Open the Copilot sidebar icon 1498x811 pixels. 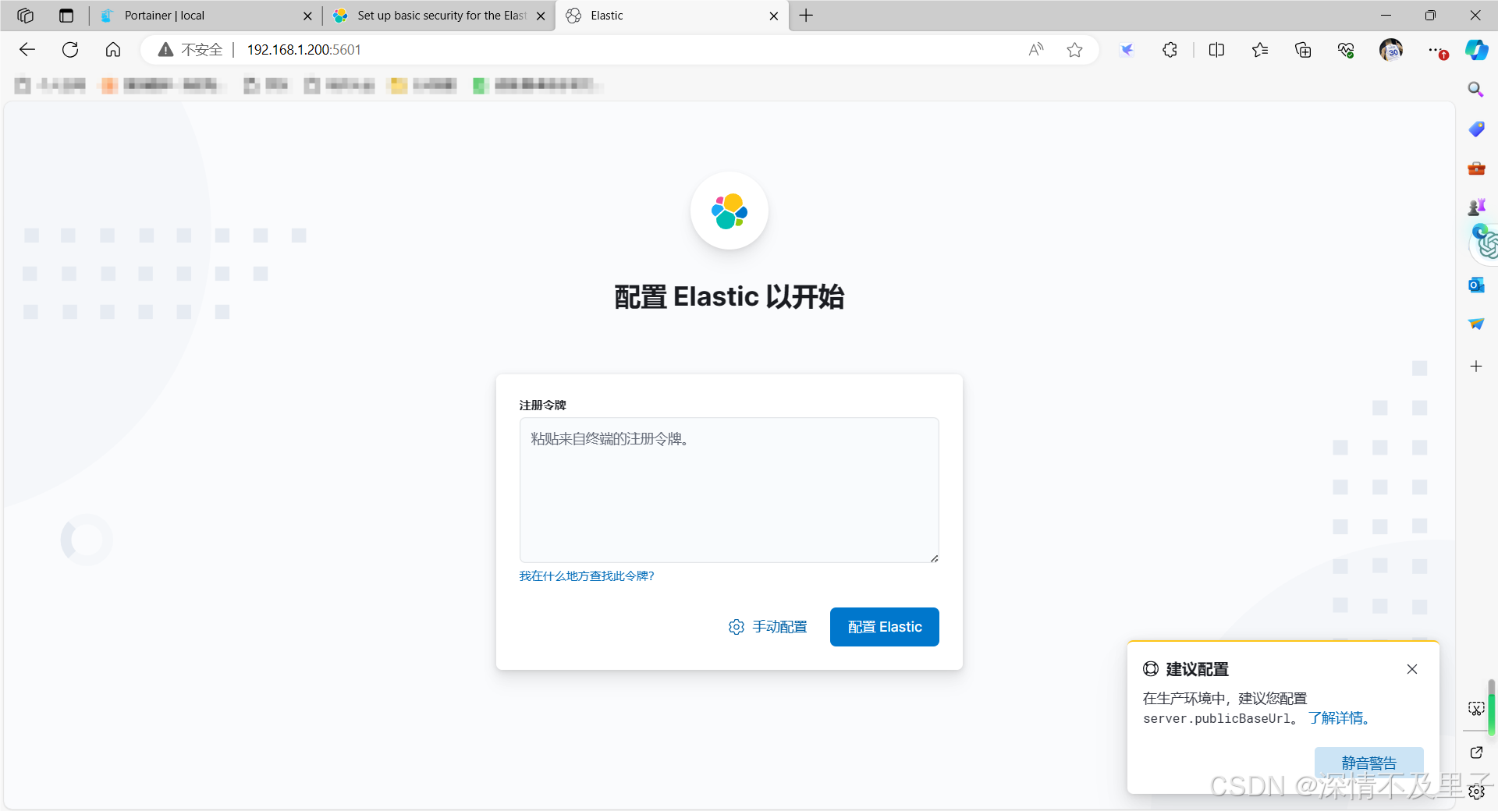click(x=1476, y=50)
